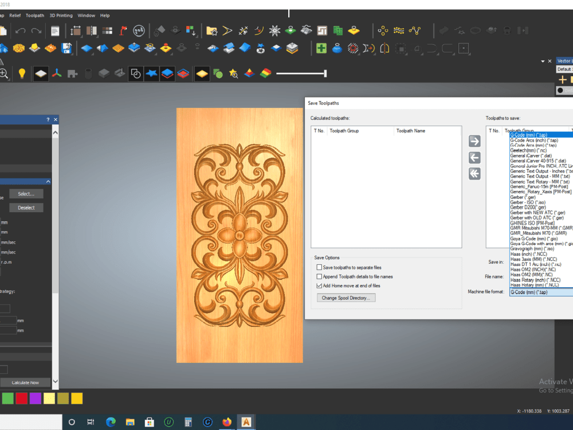Enable Append Toolpath details to file names
This screenshot has height=430, width=573.
click(x=319, y=277)
